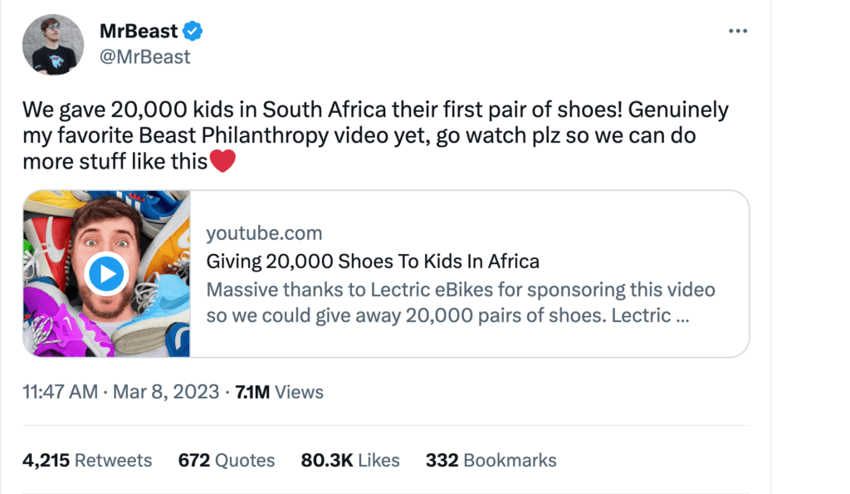Screen dimensions: 850x494
Task: Click the Lectric eBikes card description
Action: point(460,303)
